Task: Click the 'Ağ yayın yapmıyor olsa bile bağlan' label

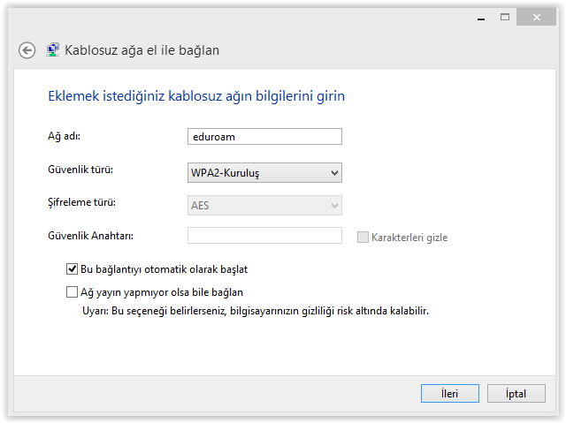Action: (162, 292)
